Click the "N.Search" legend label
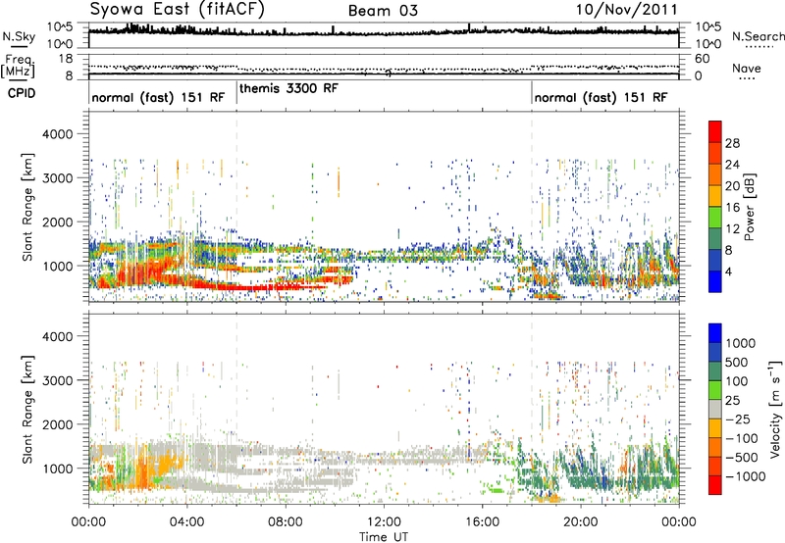This screenshot has height=543, width=785. [758, 36]
